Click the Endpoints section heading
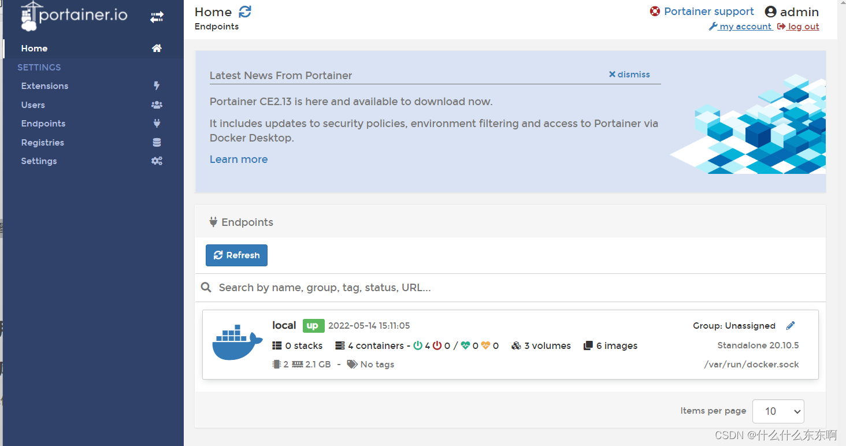This screenshot has width=846, height=446. click(x=247, y=222)
